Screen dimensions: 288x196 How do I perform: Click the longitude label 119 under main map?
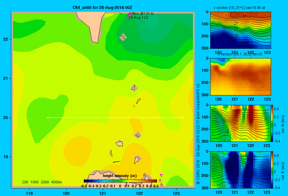[x=29, y=193]
